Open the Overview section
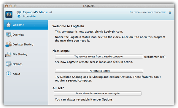Viewport: 178px width, 108px height. click(x=26, y=35)
